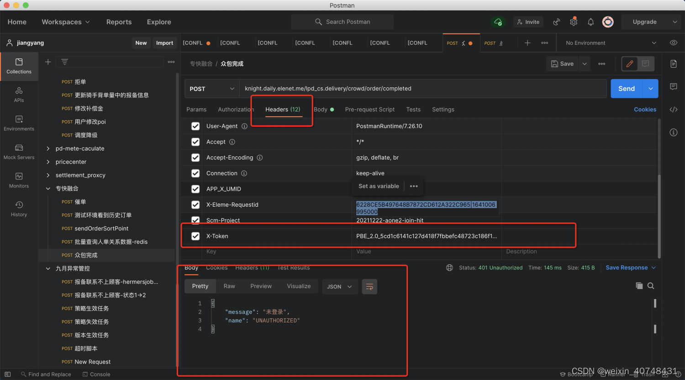Open the APIs sidebar panel
The height and width of the screenshot is (380, 685).
click(x=19, y=95)
